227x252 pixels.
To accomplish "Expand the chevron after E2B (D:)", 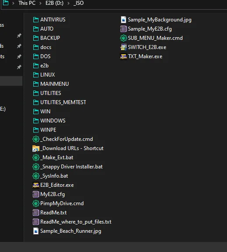I will [68, 3].
